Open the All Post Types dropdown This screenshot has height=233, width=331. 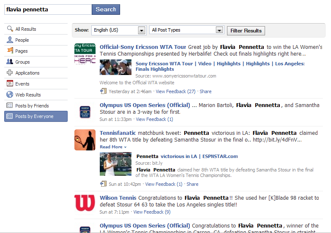pos(186,30)
